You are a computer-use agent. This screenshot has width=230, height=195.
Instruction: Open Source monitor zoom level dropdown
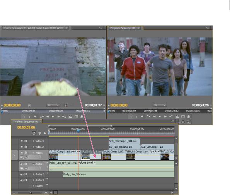(53, 105)
